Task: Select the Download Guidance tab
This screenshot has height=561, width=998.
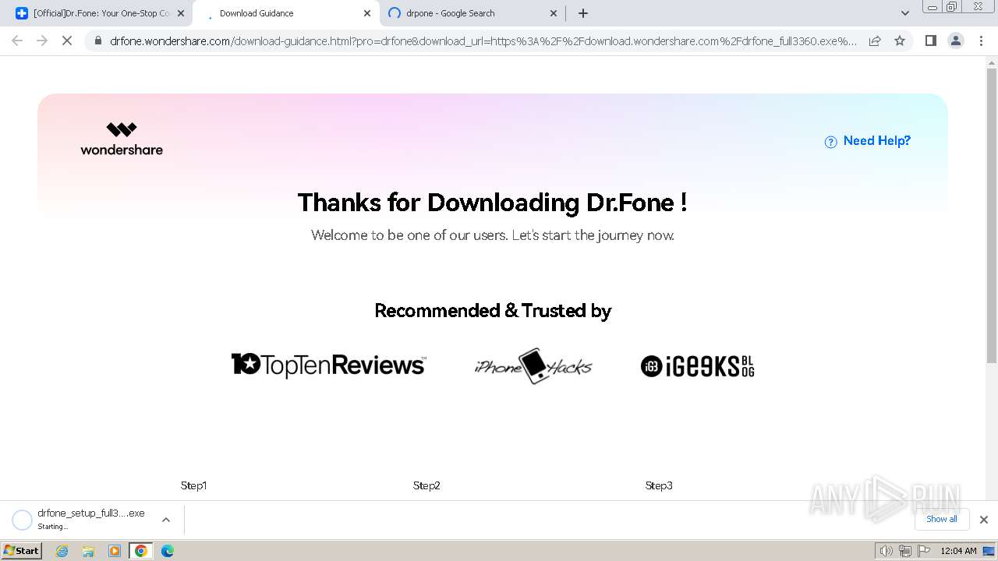Action: [x=285, y=13]
